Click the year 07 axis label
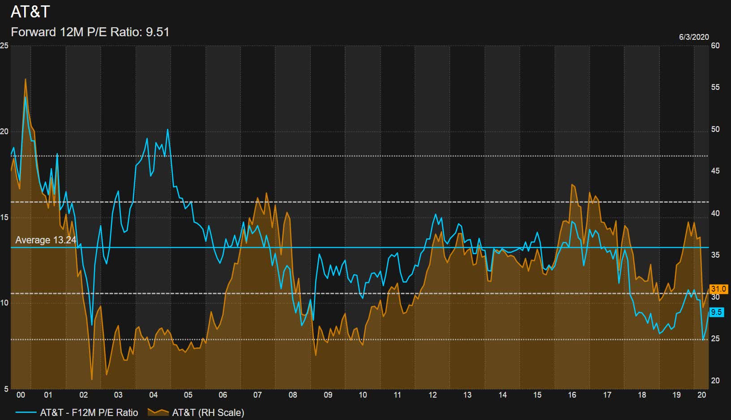Viewport: 731px width, 420px height. (x=257, y=395)
